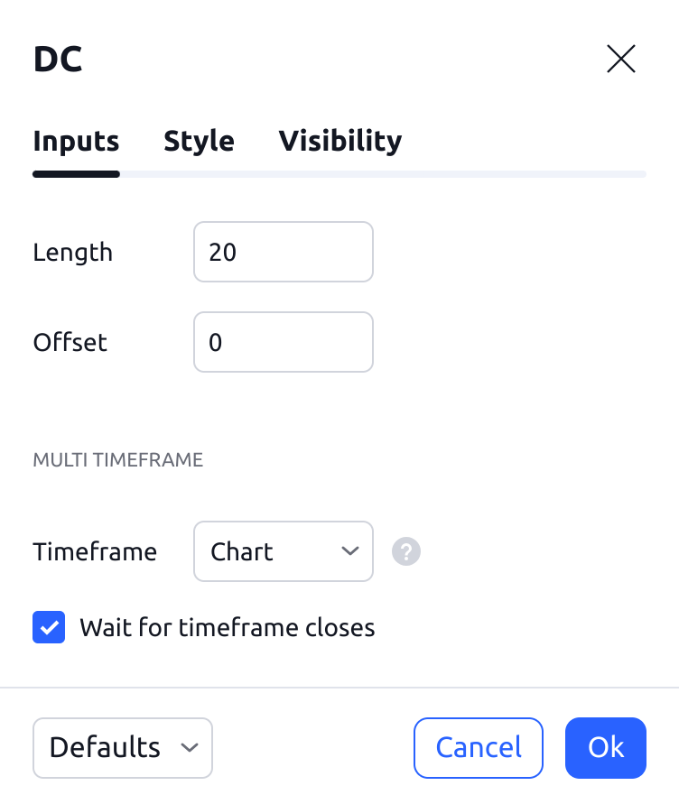Click the chevron arrow beside Defaults
The height and width of the screenshot is (804, 679).
(x=190, y=747)
